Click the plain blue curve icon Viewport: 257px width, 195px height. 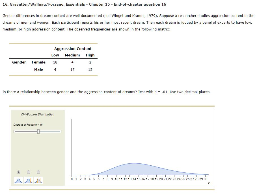click(x=18, y=180)
